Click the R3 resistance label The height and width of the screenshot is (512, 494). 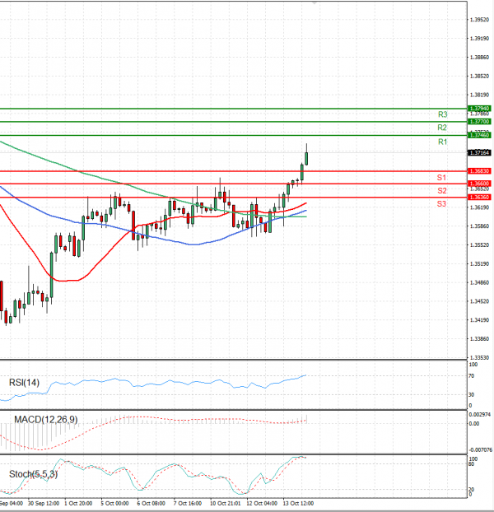point(442,114)
